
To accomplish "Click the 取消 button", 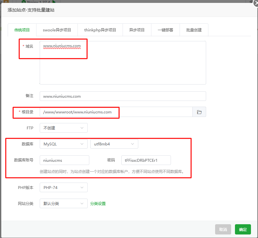I will (x=223, y=229).
